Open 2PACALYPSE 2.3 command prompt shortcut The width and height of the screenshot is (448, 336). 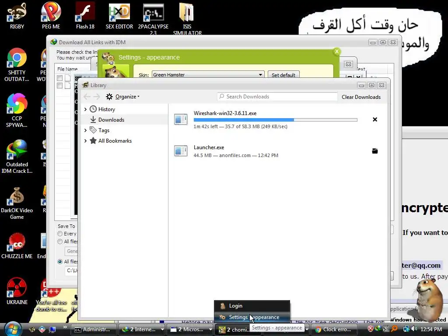(x=153, y=18)
